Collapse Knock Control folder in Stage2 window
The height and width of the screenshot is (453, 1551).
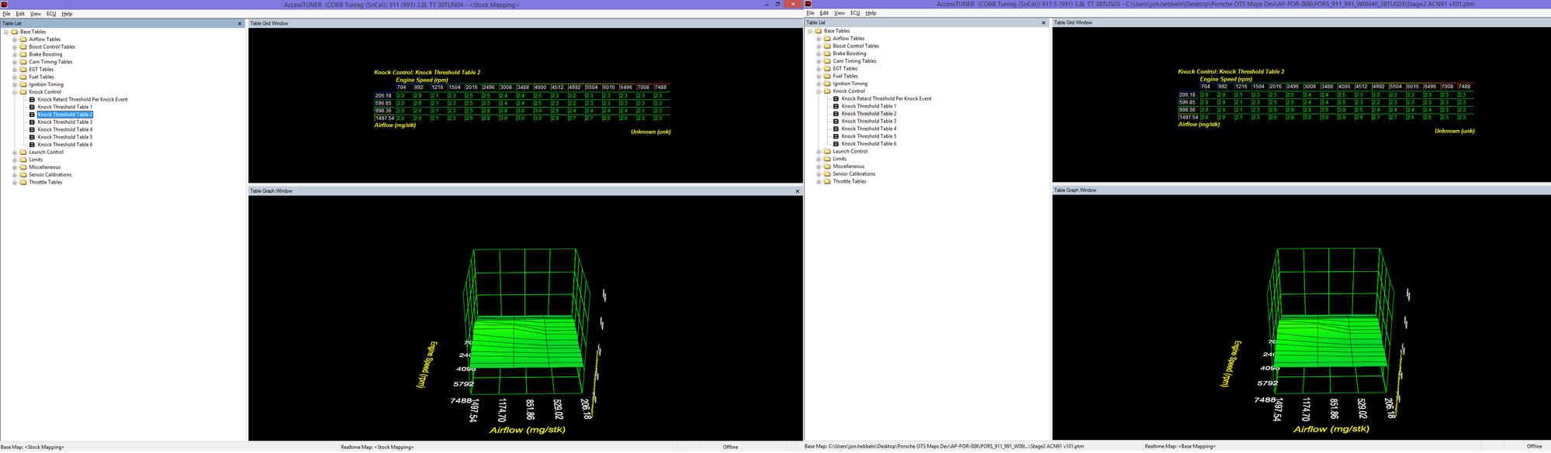tap(819, 91)
